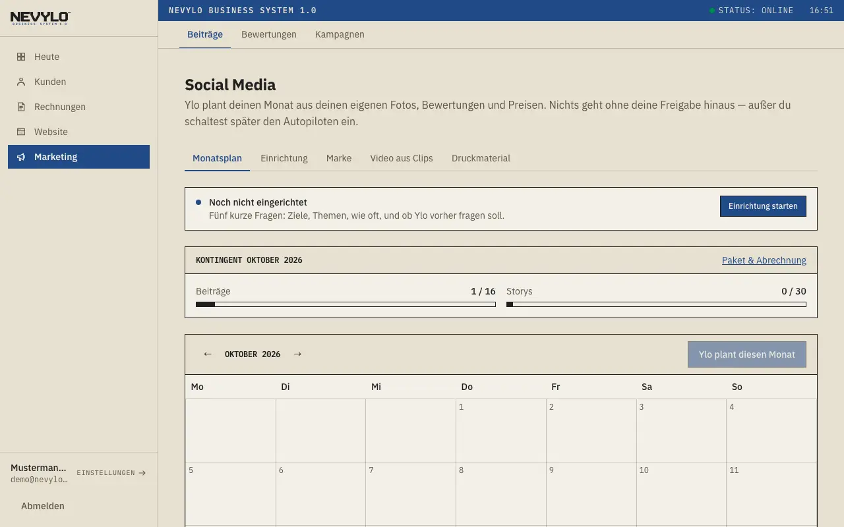Open the Paket & Abrechnung link
This screenshot has width=844, height=527.
(x=764, y=260)
